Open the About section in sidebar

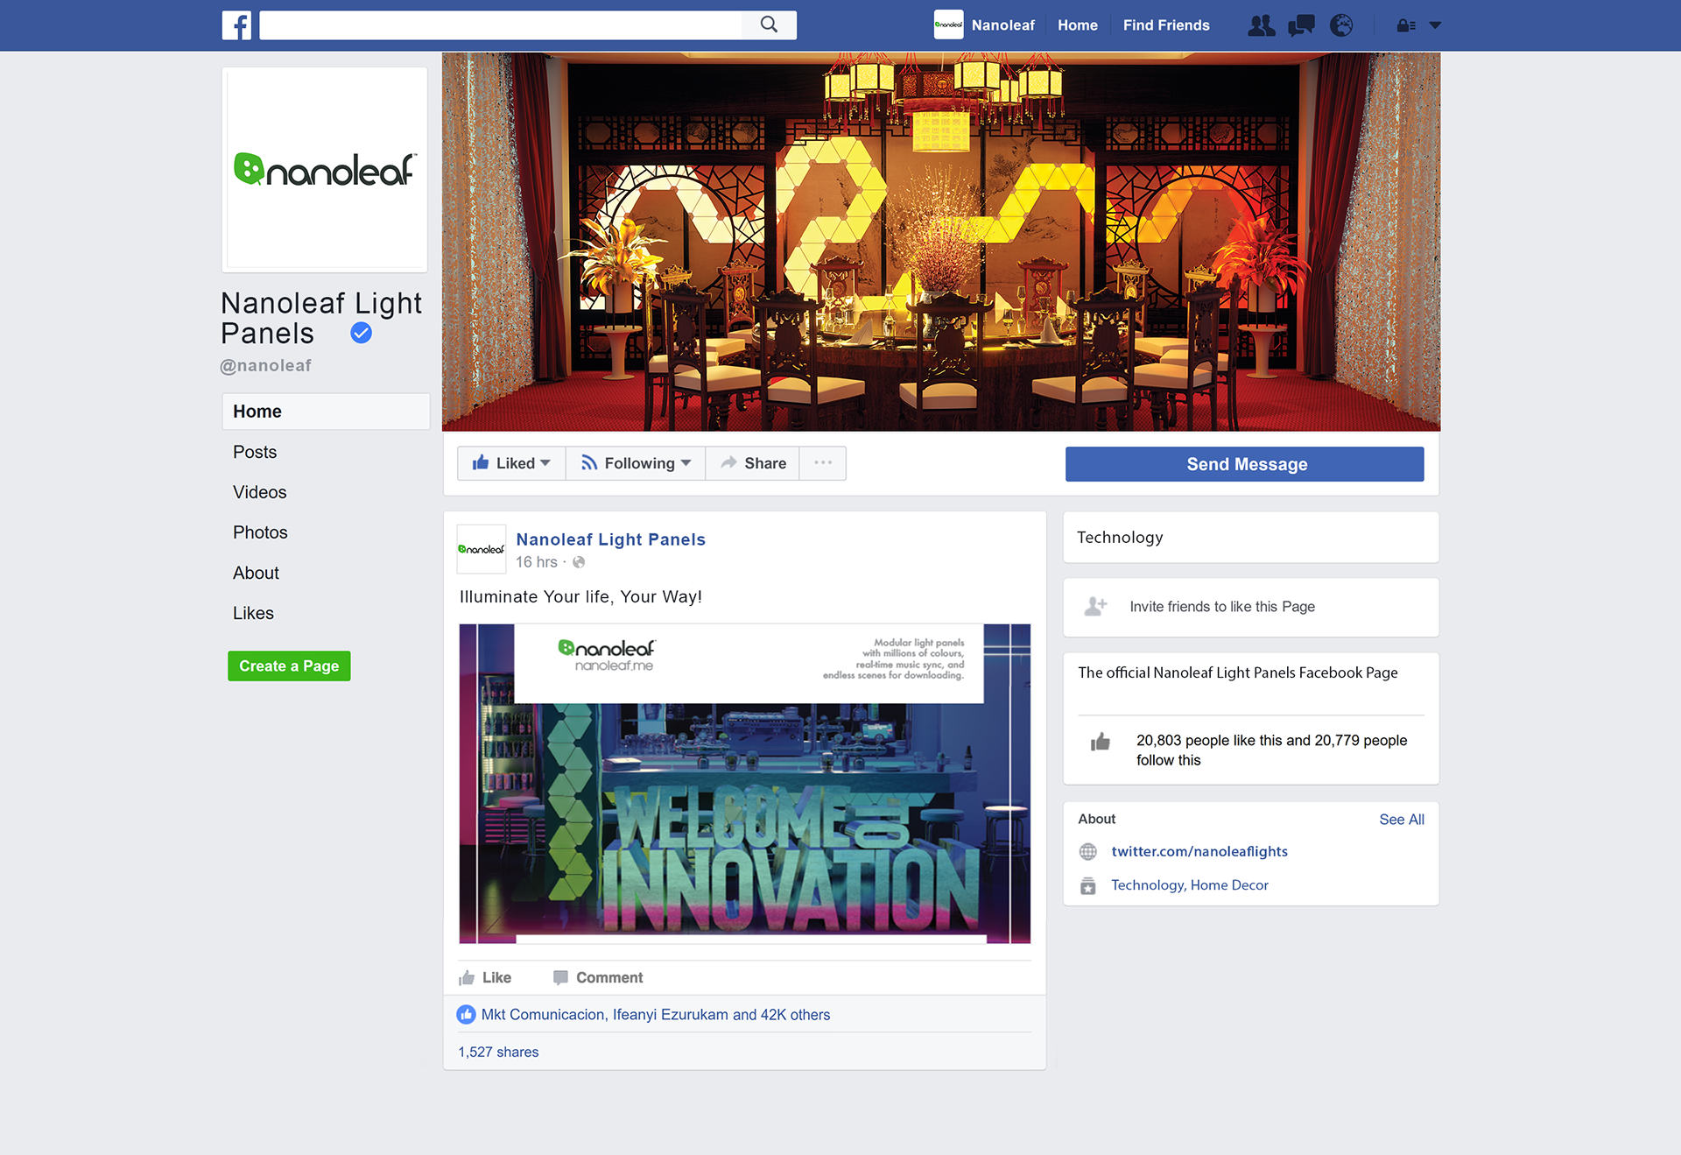256,573
